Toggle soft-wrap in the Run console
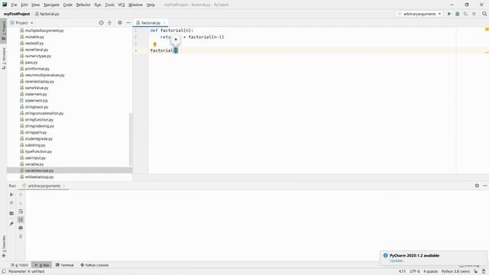489x275 pixels. [x=21, y=212]
